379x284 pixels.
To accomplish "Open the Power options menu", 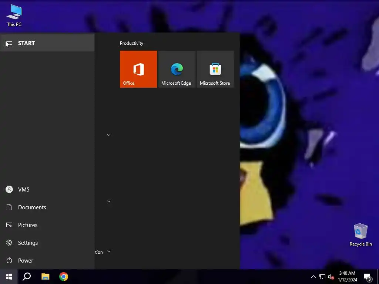I will coord(47,261).
